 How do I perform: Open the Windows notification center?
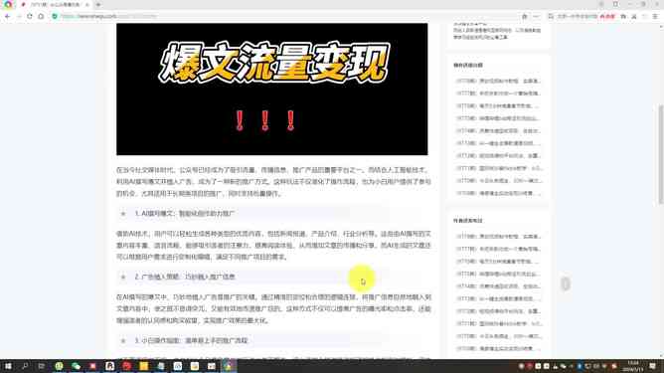pos(652,366)
